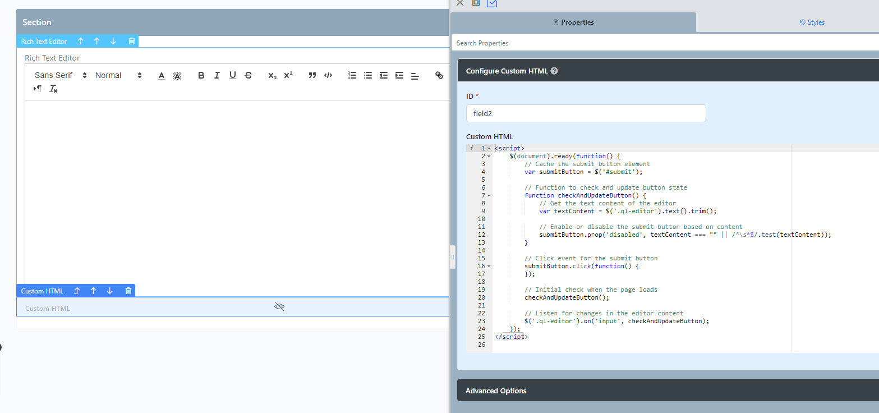This screenshot has height=413, width=879.
Task: Switch to the Styles tab
Action: 812,22
